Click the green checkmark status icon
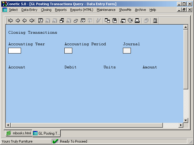The image size is (194, 145). tap(56, 141)
